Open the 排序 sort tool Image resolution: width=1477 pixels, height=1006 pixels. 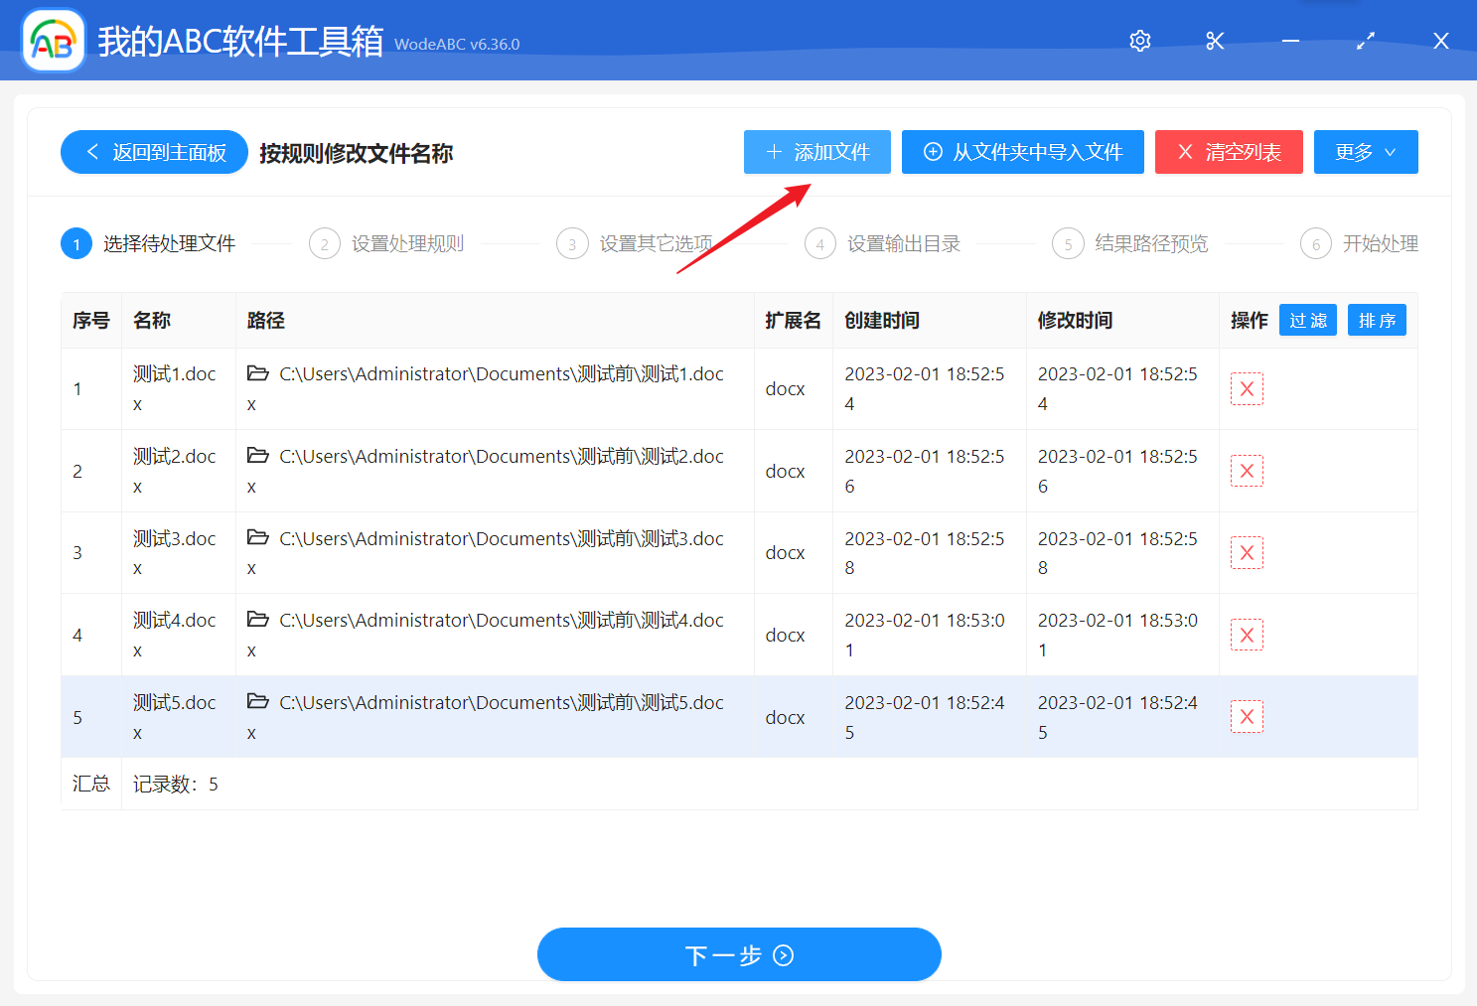point(1377,320)
